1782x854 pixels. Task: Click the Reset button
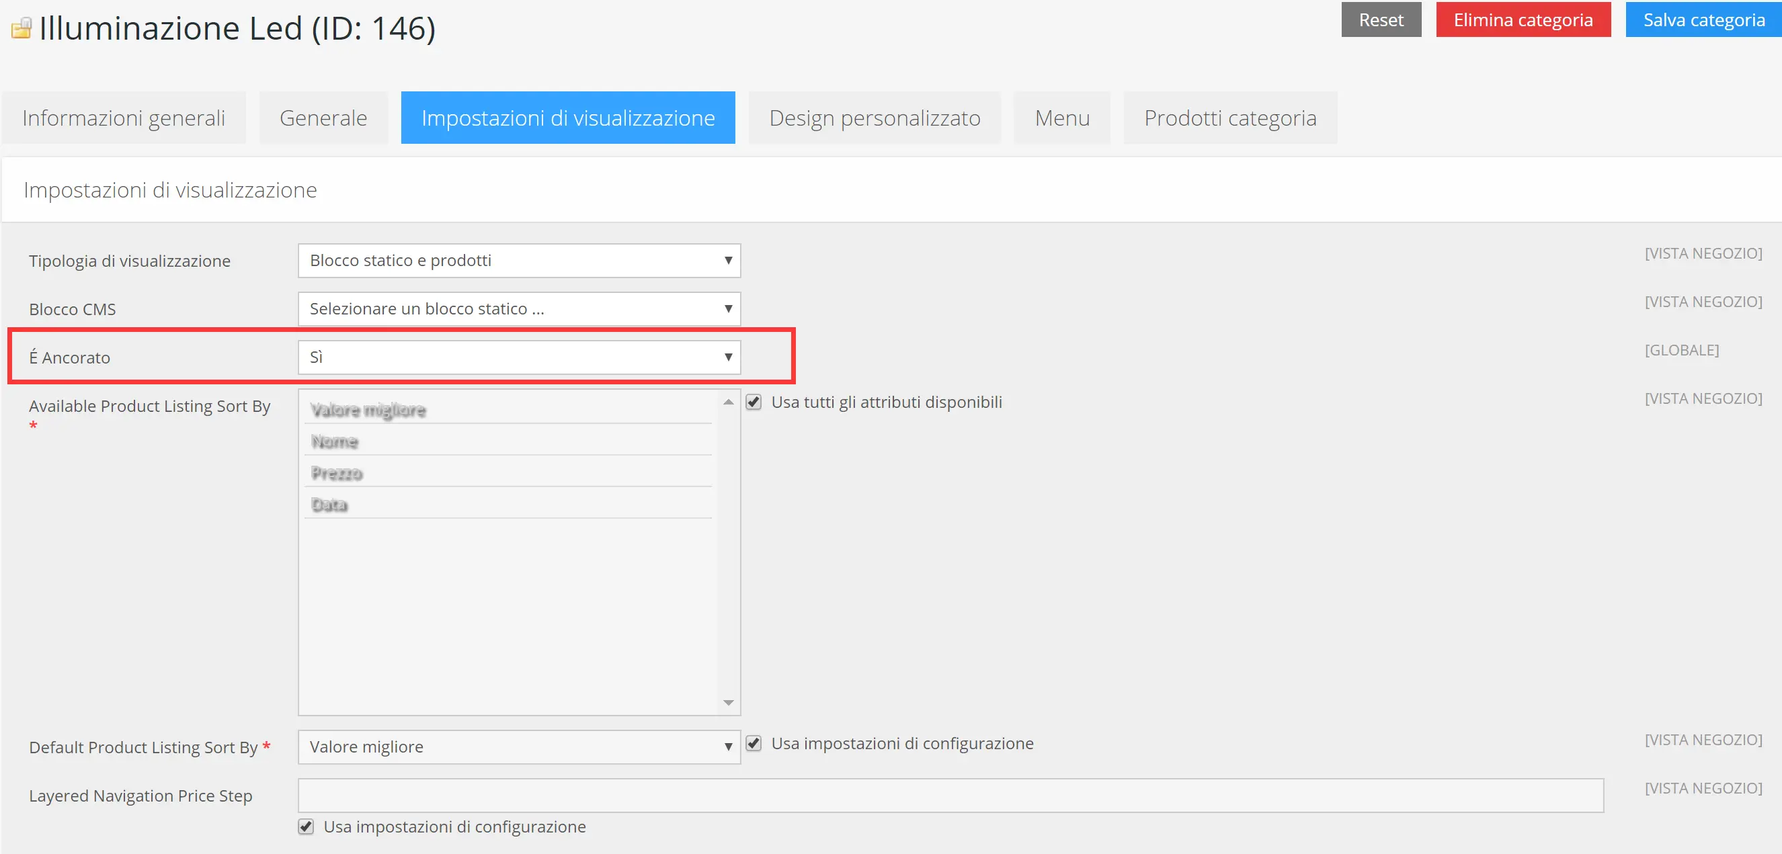point(1380,19)
